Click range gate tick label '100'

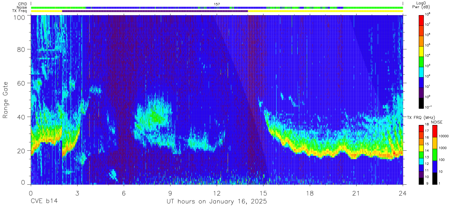click(20, 17)
